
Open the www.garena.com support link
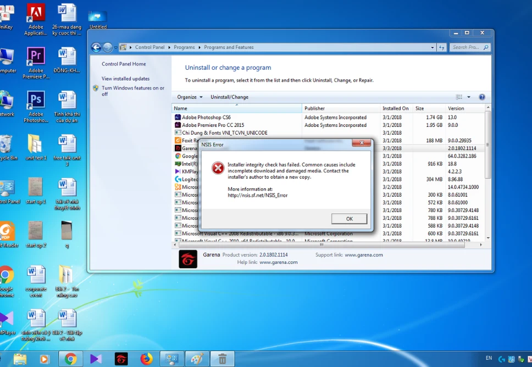(x=364, y=255)
